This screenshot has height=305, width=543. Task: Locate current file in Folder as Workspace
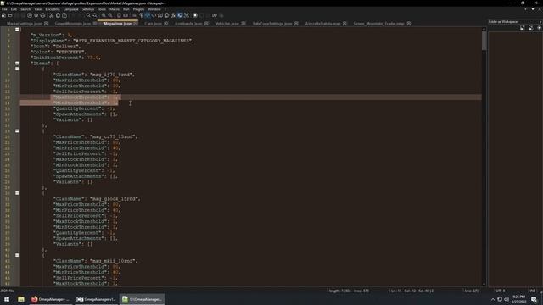point(540,28)
